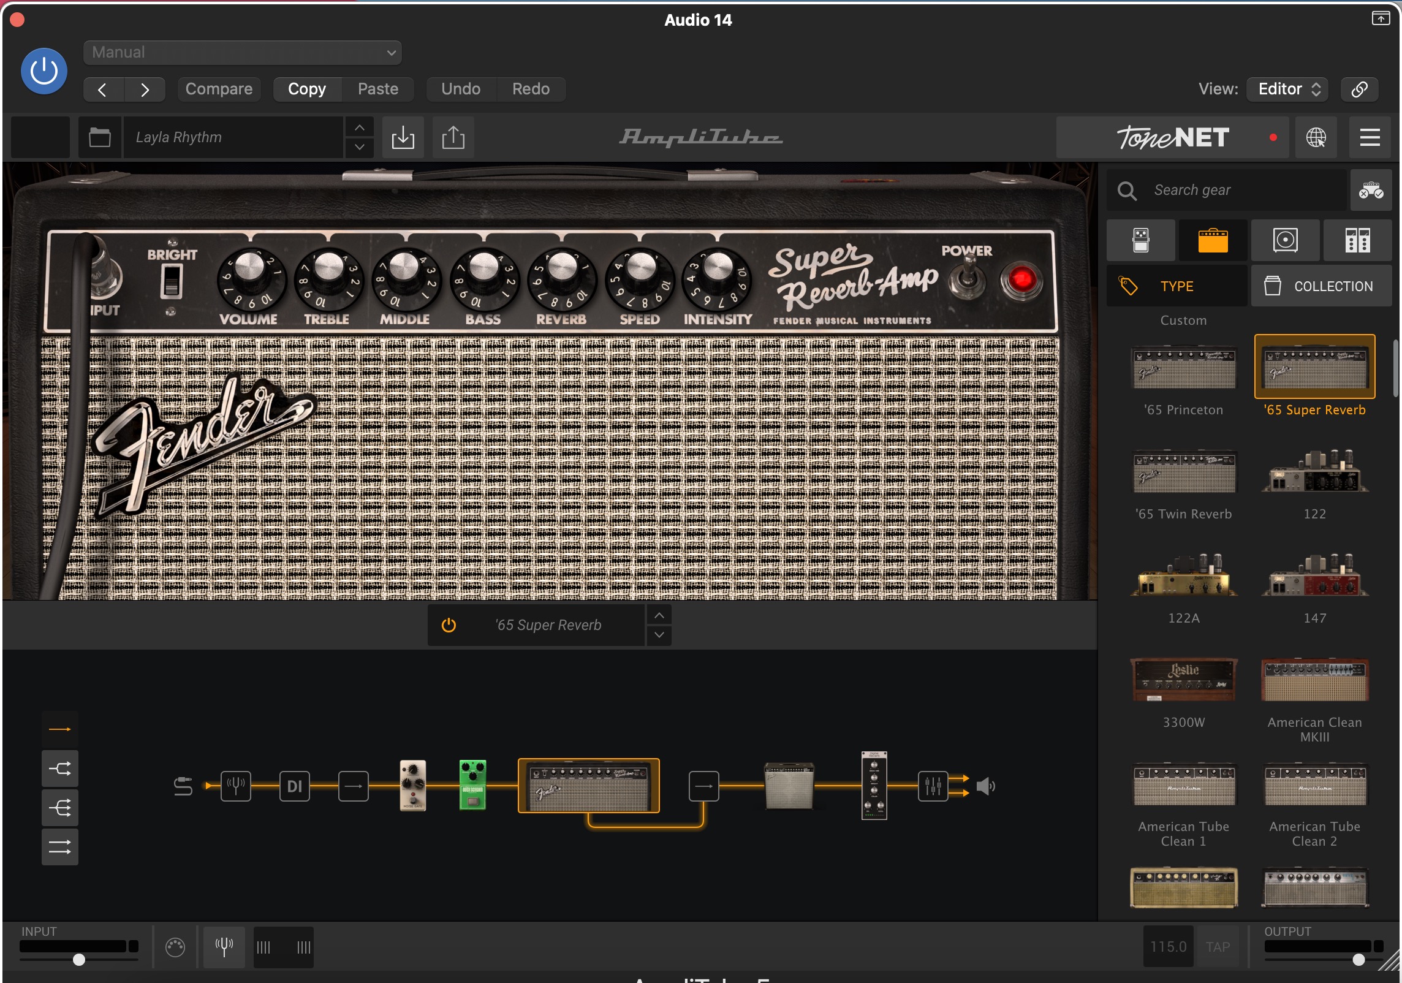Click the link chain icon button

1359,89
